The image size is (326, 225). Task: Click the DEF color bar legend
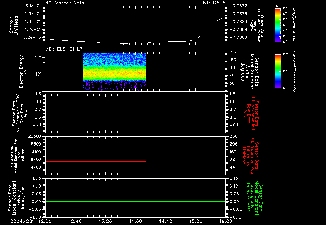pyautogui.click(x=278, y=71)
